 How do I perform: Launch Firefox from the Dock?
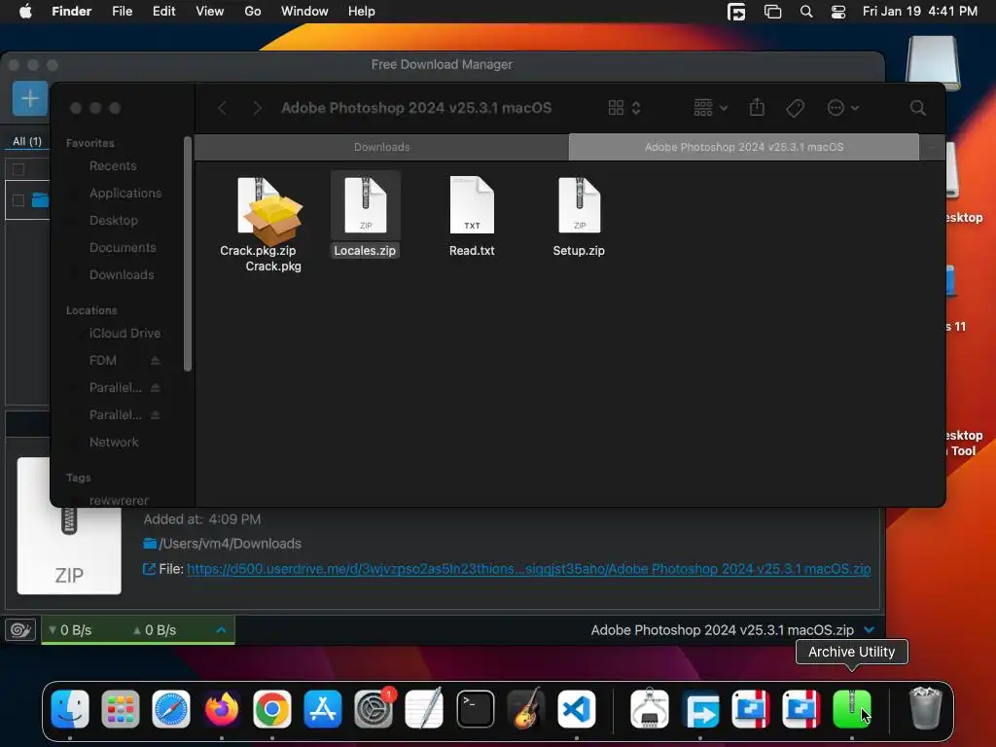[x=222, y=709]
